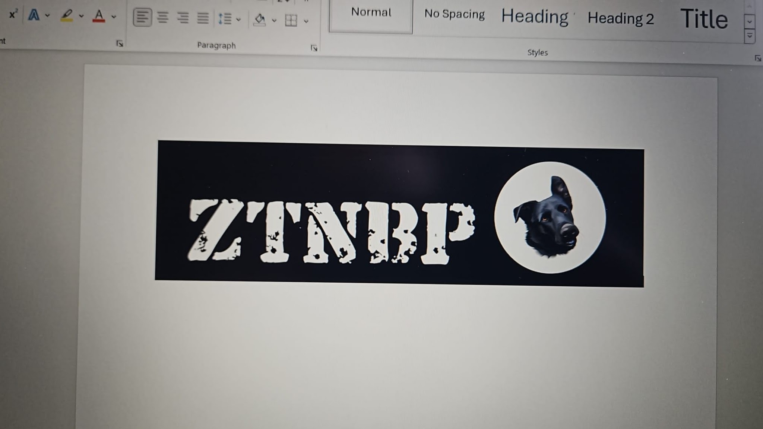The image size is (763, 429).
Task: Justify the paragraph text
Action: [203, 18]
